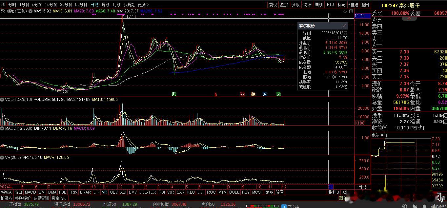
Task: Open F10 company information
Action: [330, 5]
